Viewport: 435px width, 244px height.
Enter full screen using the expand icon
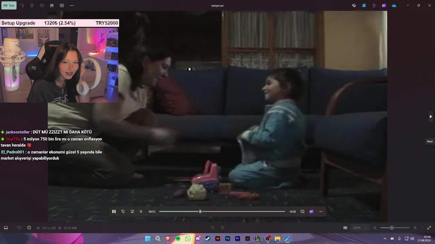pyautogui.click(x=429, y=228)
